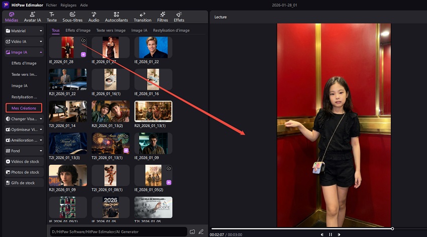Open the output folder icon beside path
427x237 pixels.
[192, 231]
